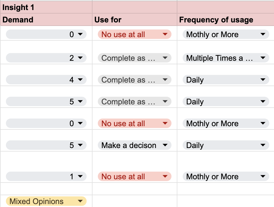Open Demand 0 dropdown directly under Demand header

coord(46,34)
